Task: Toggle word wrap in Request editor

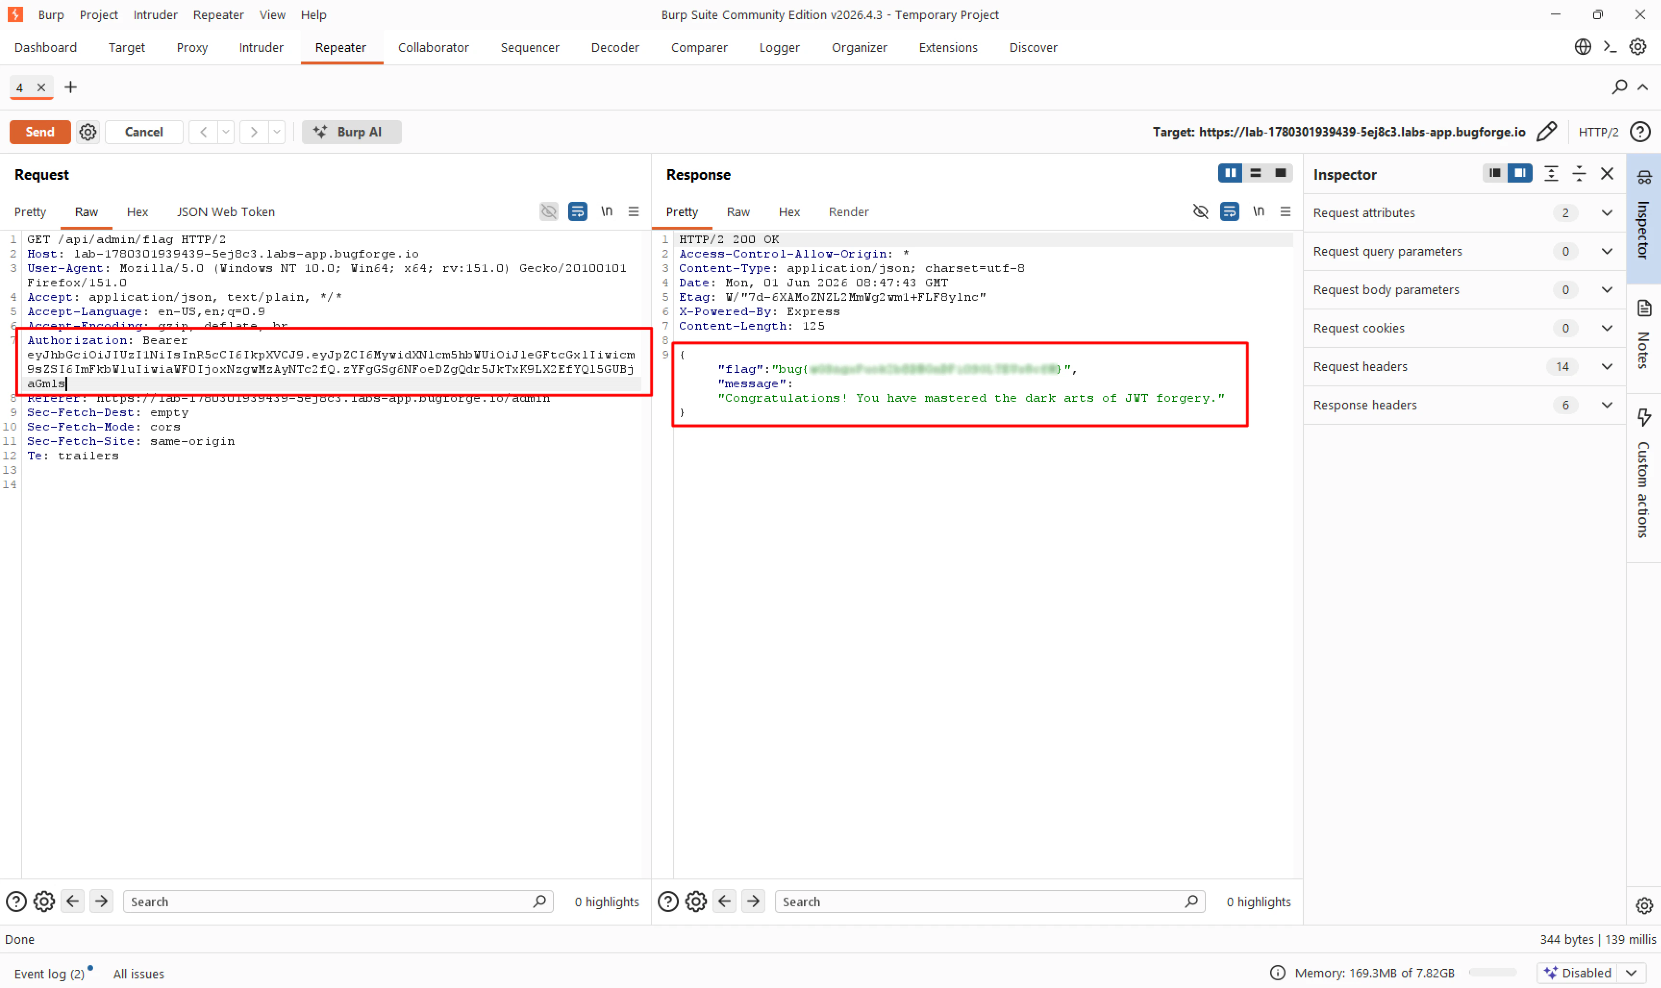Action: pos(577,212)
